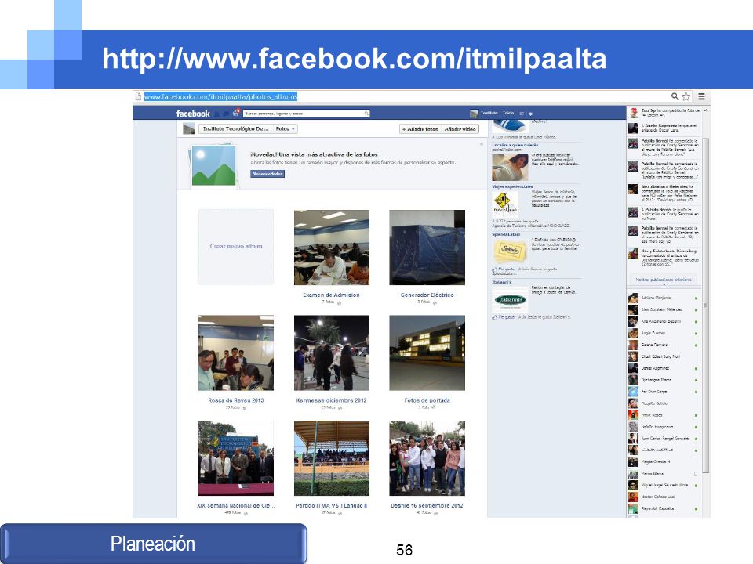Click Crear nuevo álbum tile
This screenshot has height=564, width=753.
(236, 247)
